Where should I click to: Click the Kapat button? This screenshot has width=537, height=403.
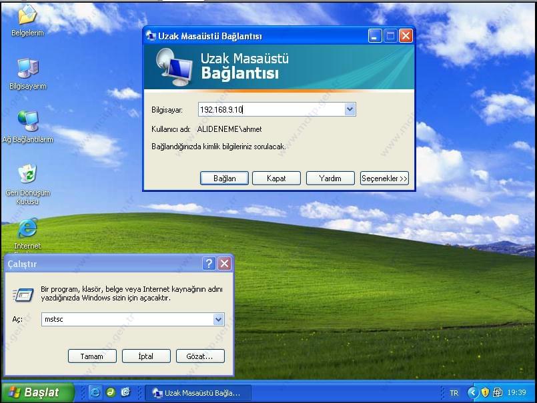pos(276,179)
